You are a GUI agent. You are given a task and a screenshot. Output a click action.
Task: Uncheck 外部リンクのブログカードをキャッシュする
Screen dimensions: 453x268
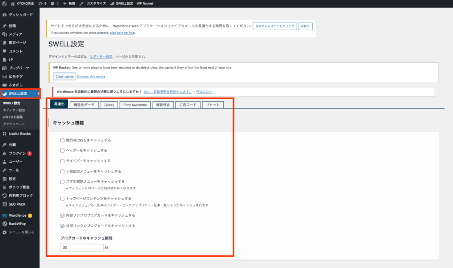coord(62,226)
